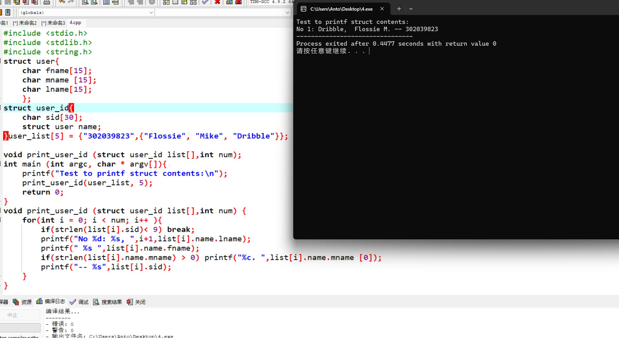
Task: Open the 调试 debug panel tab
Action: pyautogui.click(x=79, y=302)
